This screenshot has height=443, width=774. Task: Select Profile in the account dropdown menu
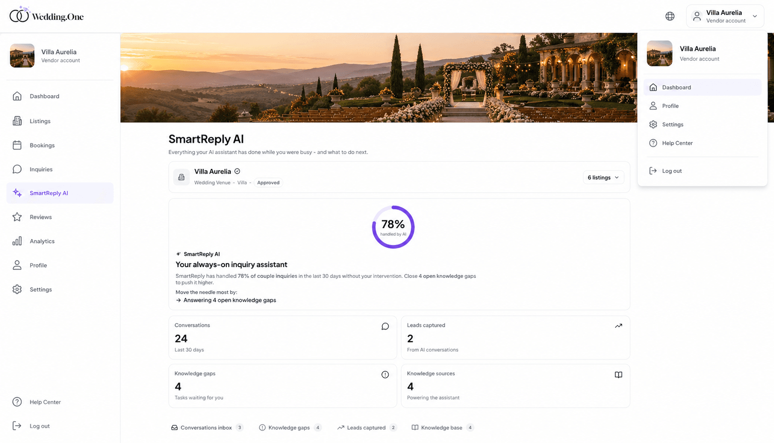click(703, 106)
